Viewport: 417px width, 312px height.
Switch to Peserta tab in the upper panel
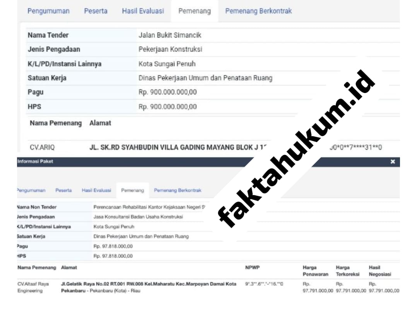(x=96, y=11)
